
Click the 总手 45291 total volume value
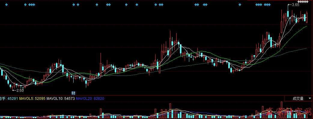point(9,99)
